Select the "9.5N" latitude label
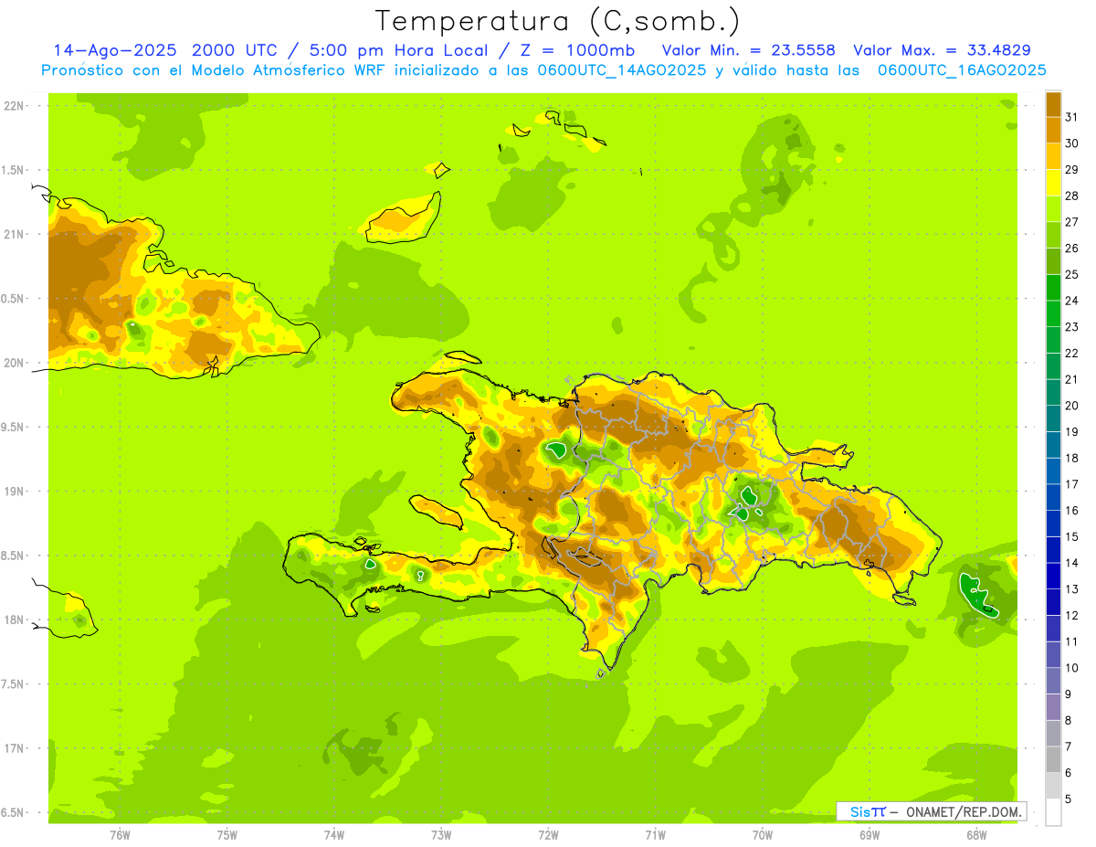Viewport: 1096px width, 847px height. pyautogui.click(x=14, y=427)
